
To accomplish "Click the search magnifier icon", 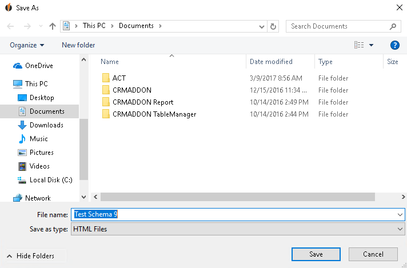I will click(x=393, y=26).
